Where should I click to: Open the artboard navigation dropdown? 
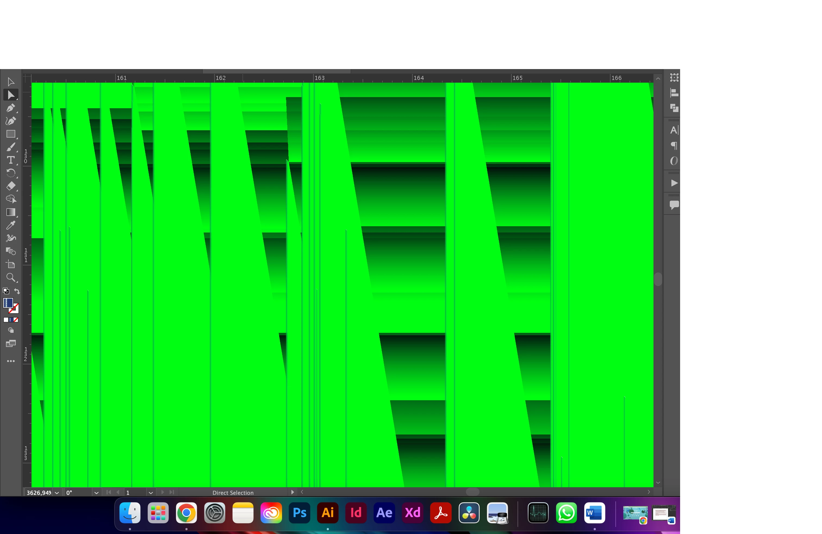tap(151, 493)
